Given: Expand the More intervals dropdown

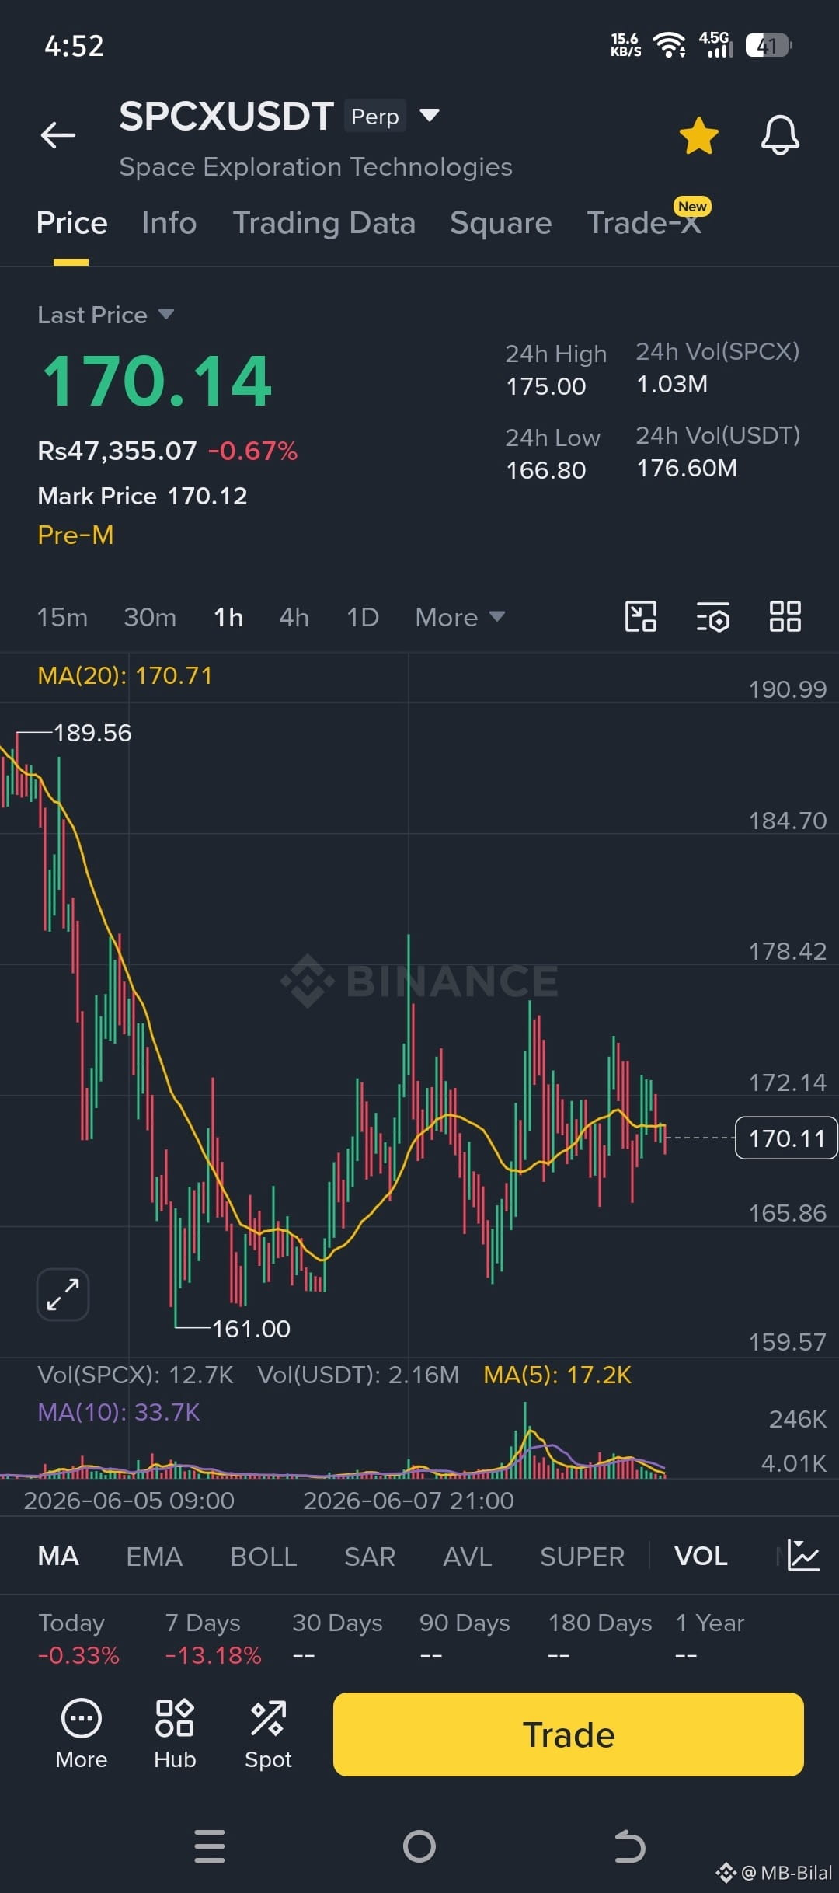Looking at the screenshot, I should coord(460,617).
